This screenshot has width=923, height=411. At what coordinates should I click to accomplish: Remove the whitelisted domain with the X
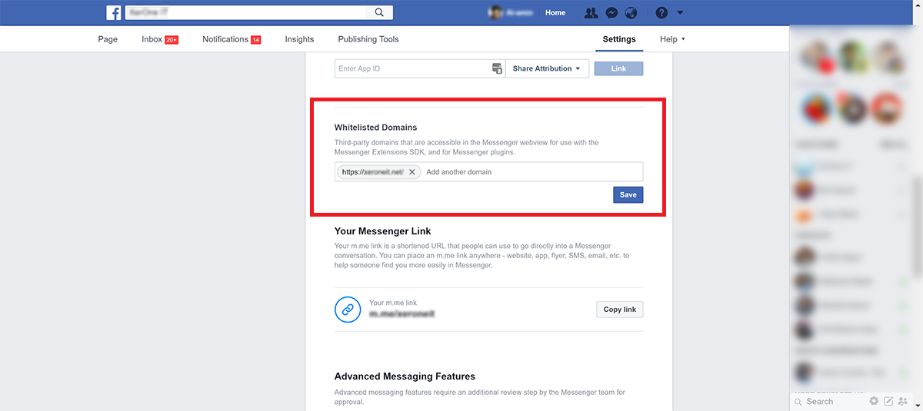pyautogui.click(x=412, y=172)
